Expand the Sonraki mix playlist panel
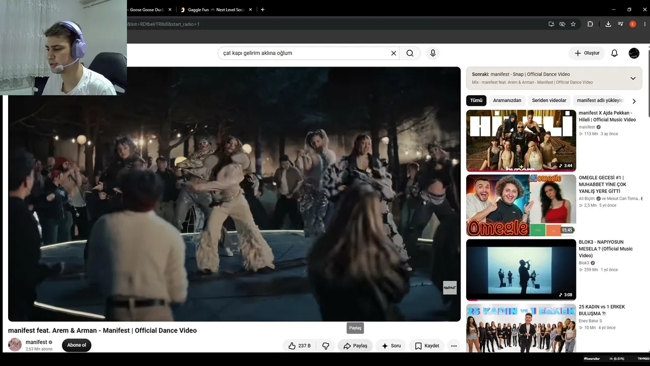 [x=633, y=78]
